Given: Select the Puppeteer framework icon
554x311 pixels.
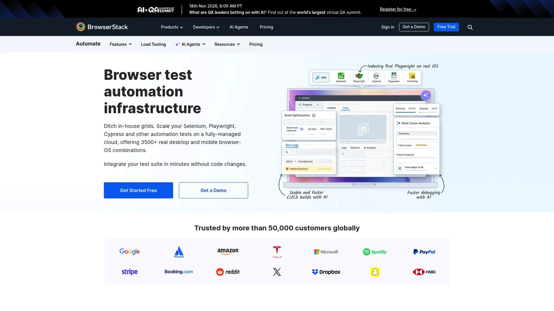Looking at the screenshot, I should pos(394,77).
